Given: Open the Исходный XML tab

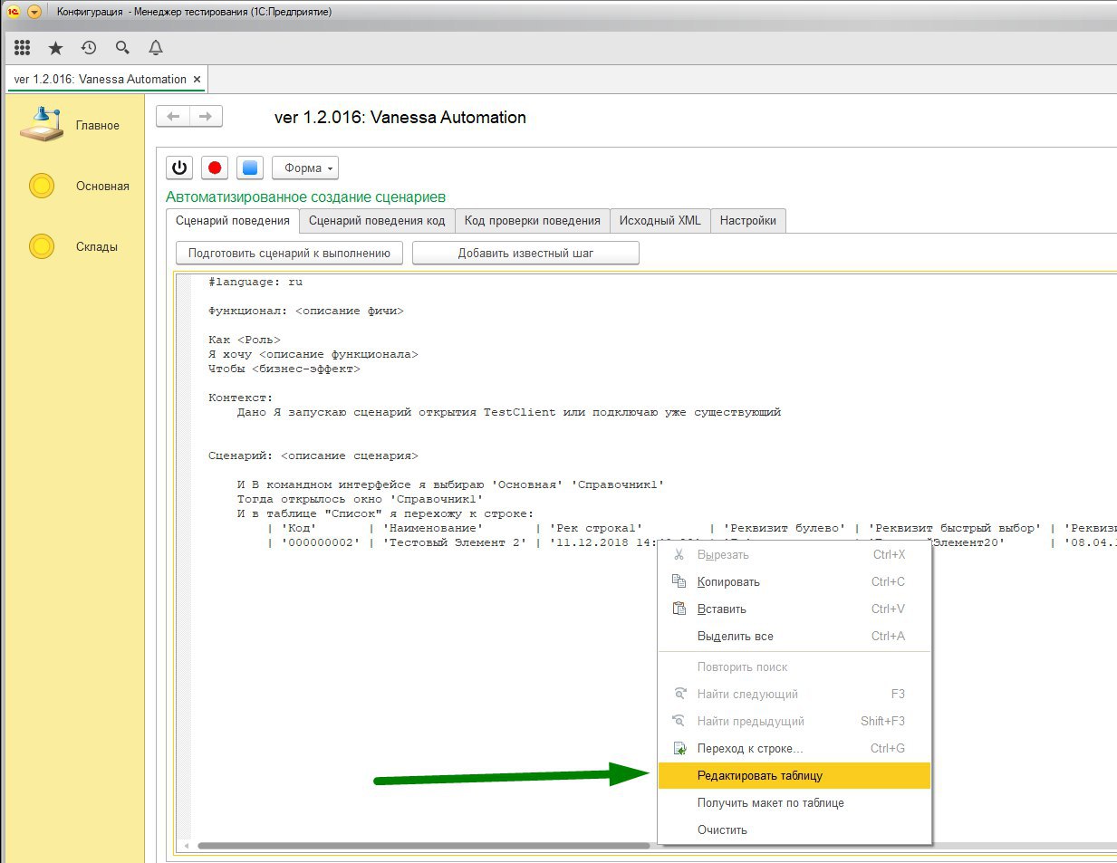Looking at the screenshot, I should point(660,220).
